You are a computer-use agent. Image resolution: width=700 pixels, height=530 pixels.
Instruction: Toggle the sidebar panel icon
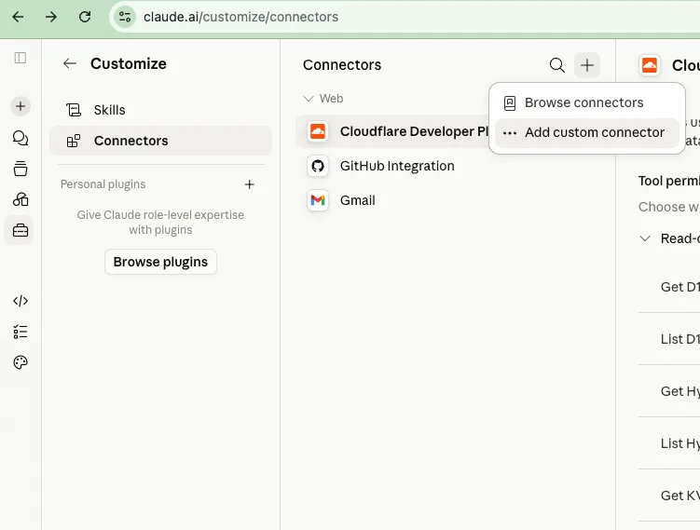[21, 58]
